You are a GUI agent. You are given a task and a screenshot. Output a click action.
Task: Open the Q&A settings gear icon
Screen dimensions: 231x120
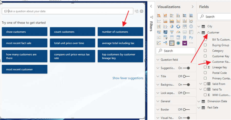pos(141,11)
